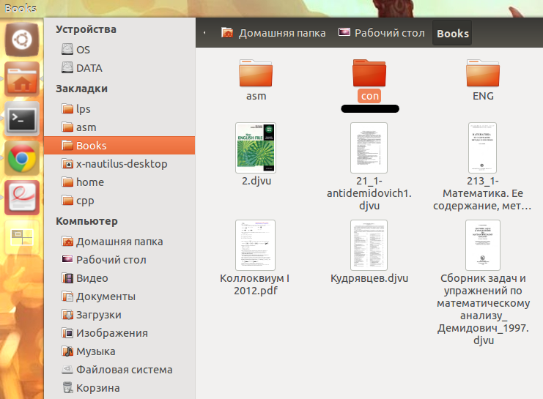This screenshot has width=543, height=399.
Task: Open Загрузки in the sidebar
Action: click(x=98, y=315)
